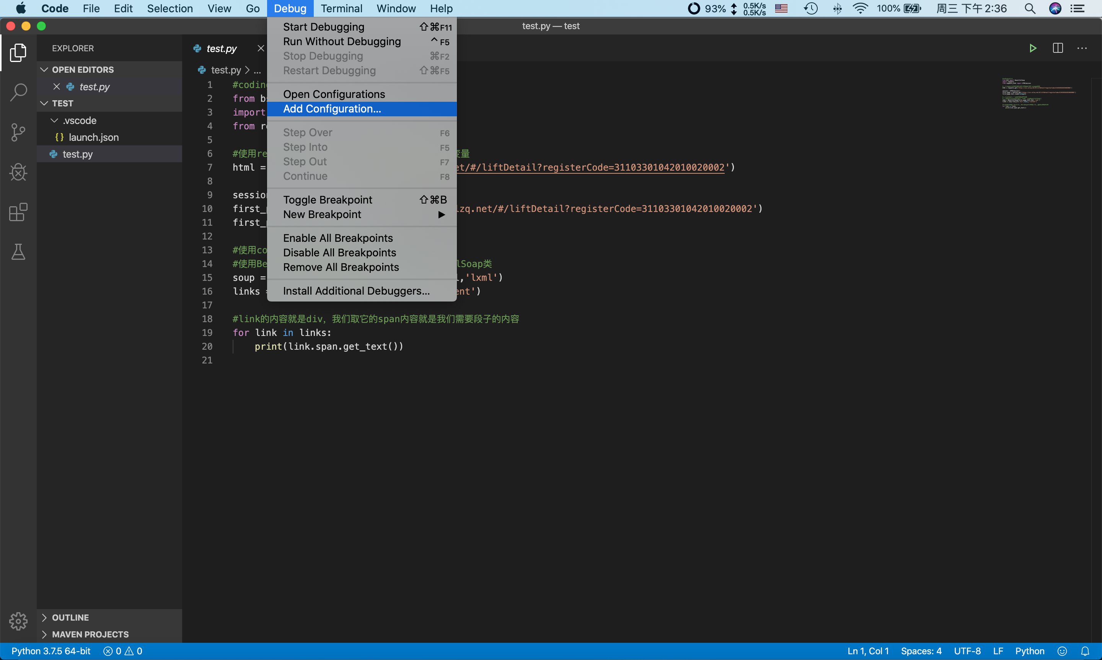Split the editor to the right
Image resolution: width=1102 pixels, height=660 pixels.
(x=1058, y=48)
